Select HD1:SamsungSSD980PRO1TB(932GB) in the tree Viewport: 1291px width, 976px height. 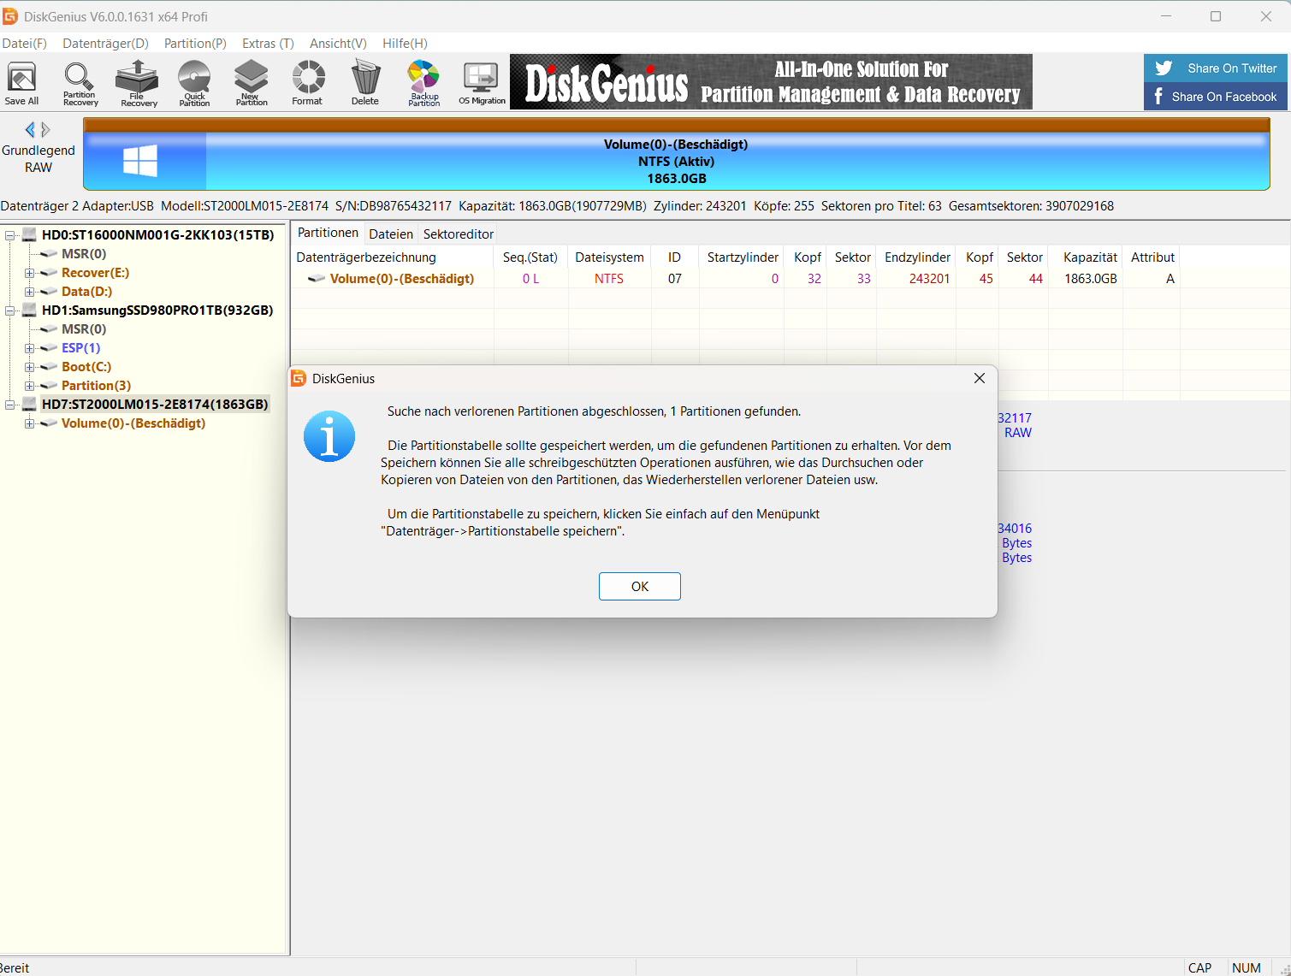(157, 311)
